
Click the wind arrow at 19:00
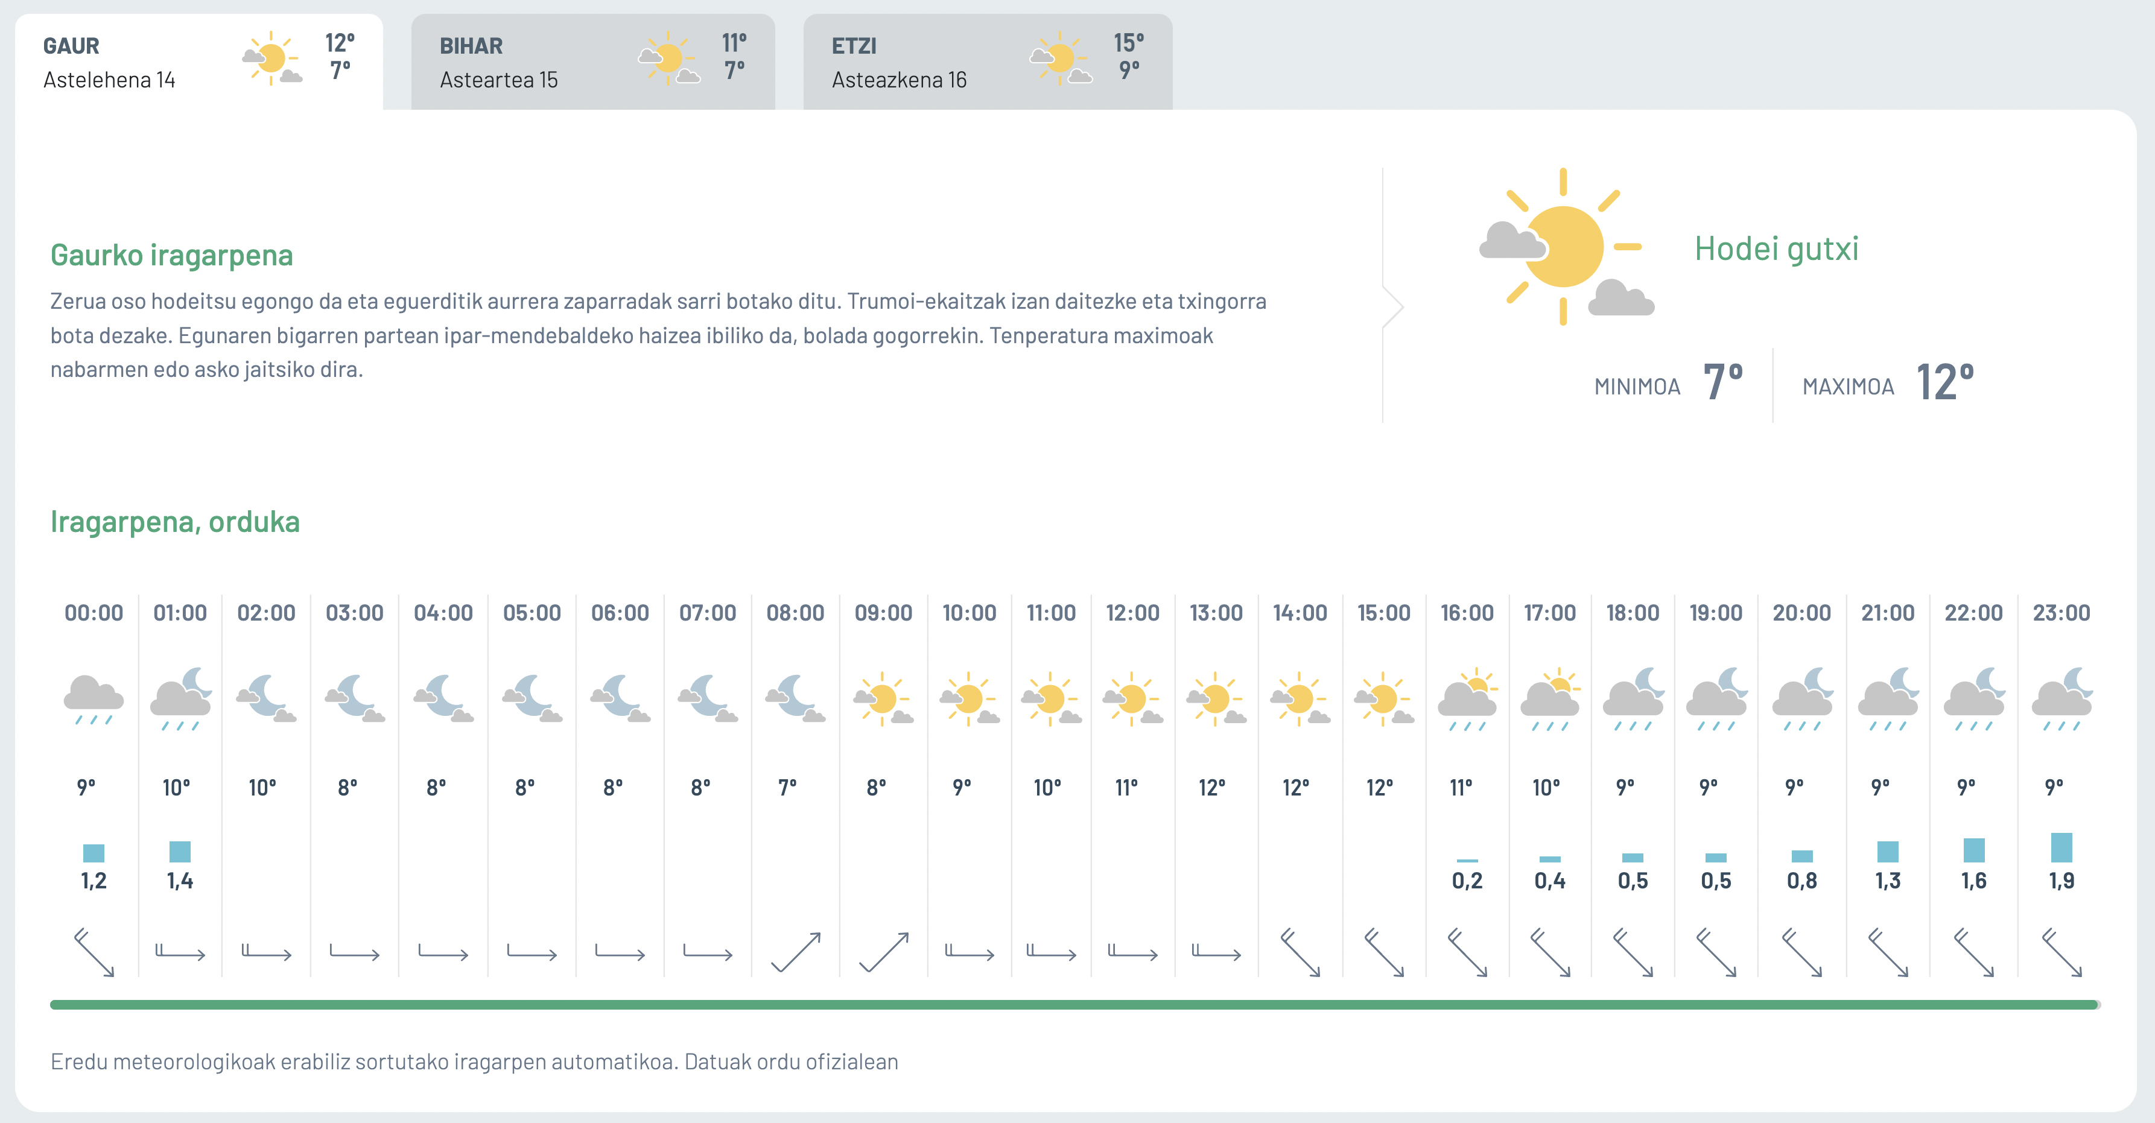point(1716,952)
